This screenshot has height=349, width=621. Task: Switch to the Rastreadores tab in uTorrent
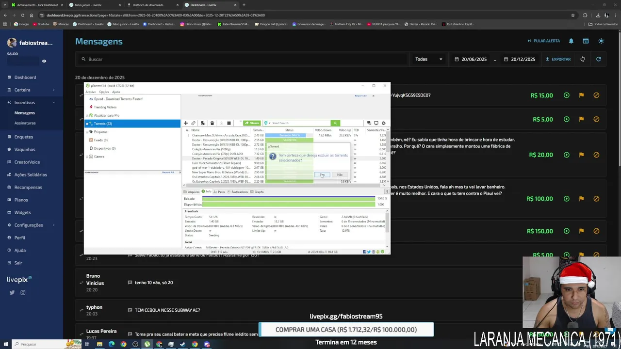pos(237,192)
